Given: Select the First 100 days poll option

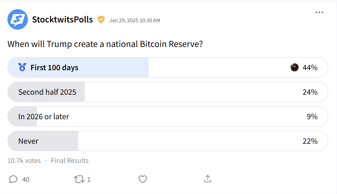Looking at the screenshot, I should coord(168,67).
